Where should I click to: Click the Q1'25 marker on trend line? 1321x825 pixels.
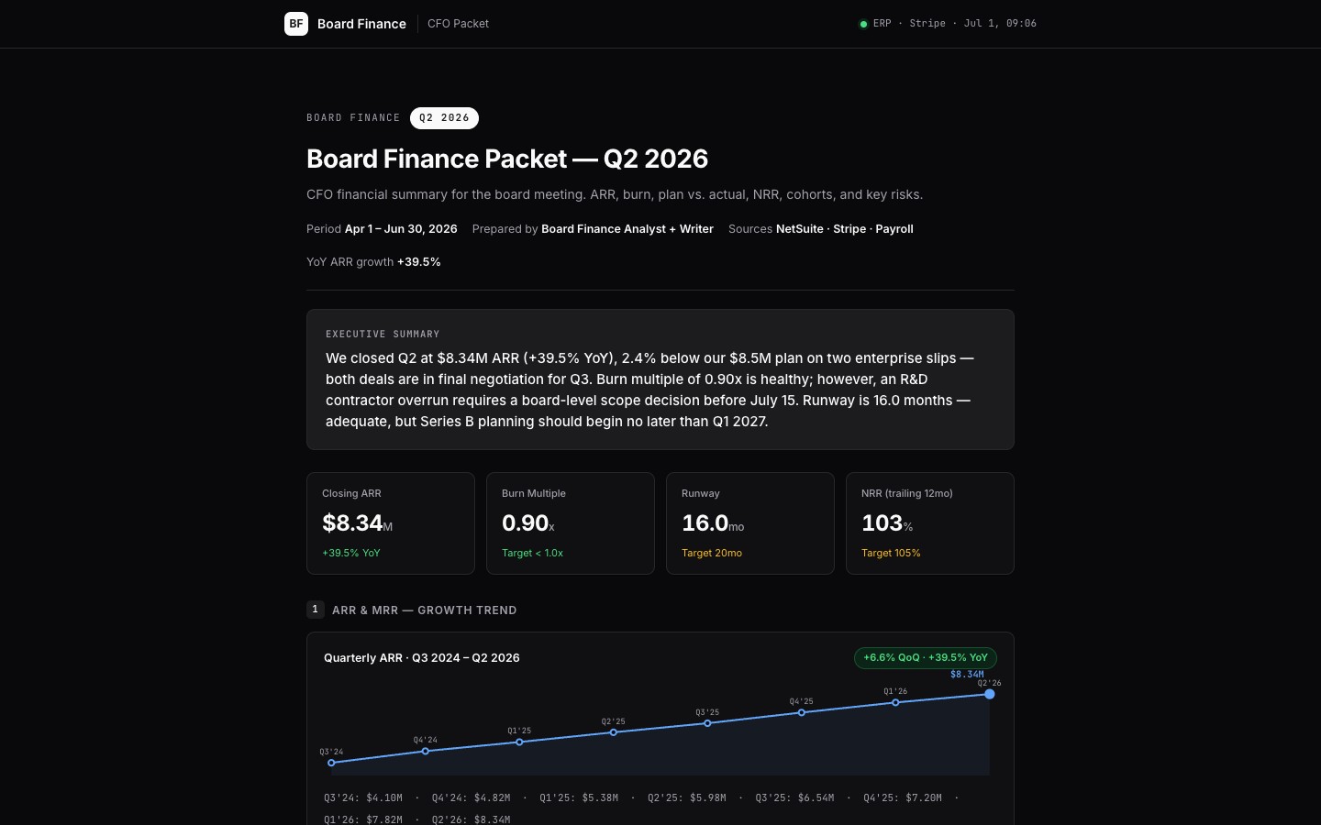point(519,742)
